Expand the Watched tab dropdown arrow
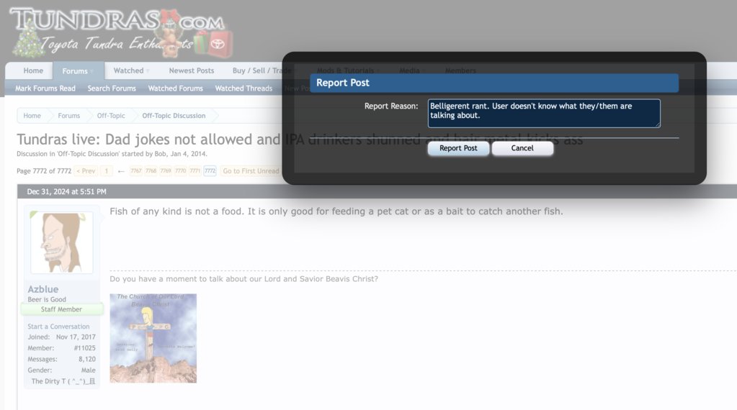This screenshot has height=410, width=737. pyautogui.click(x=148, y=71)
